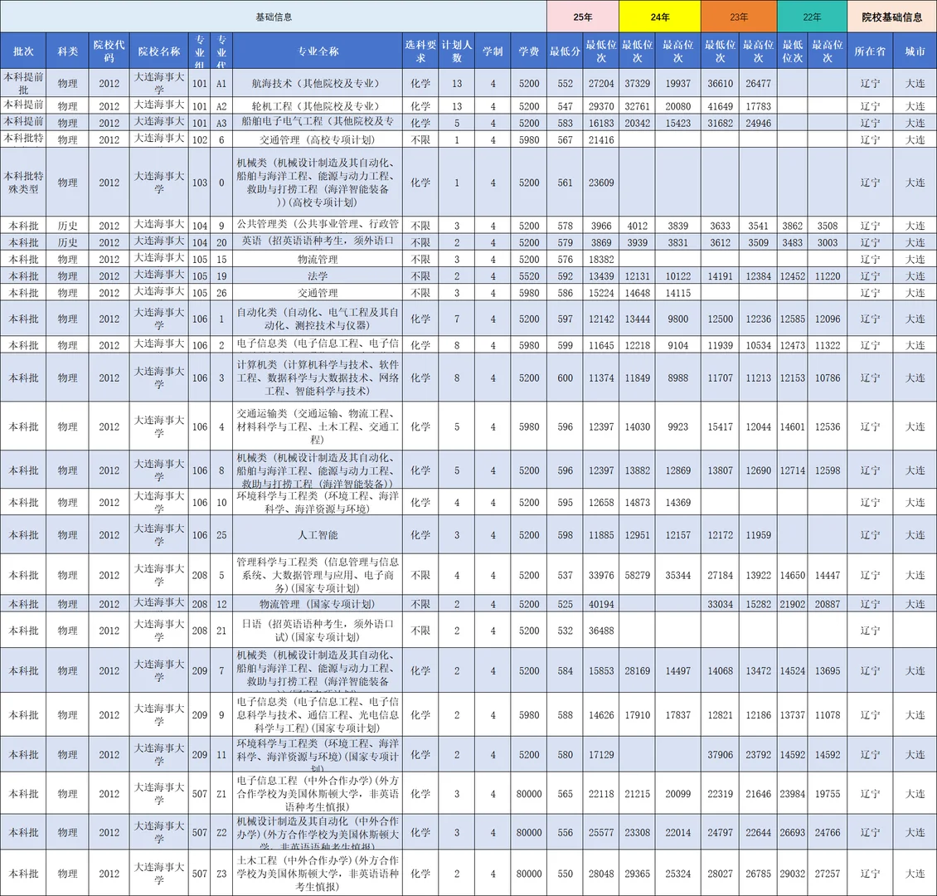Click the 交通管理(高校专项计划) cell
The height and width of the screenshot is (896, 937).
coord(318,139)
